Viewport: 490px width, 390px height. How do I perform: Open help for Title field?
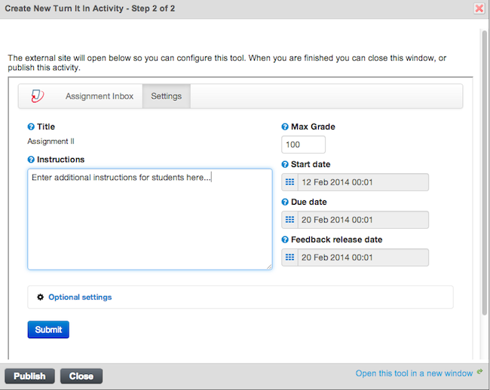click(31, 126)
